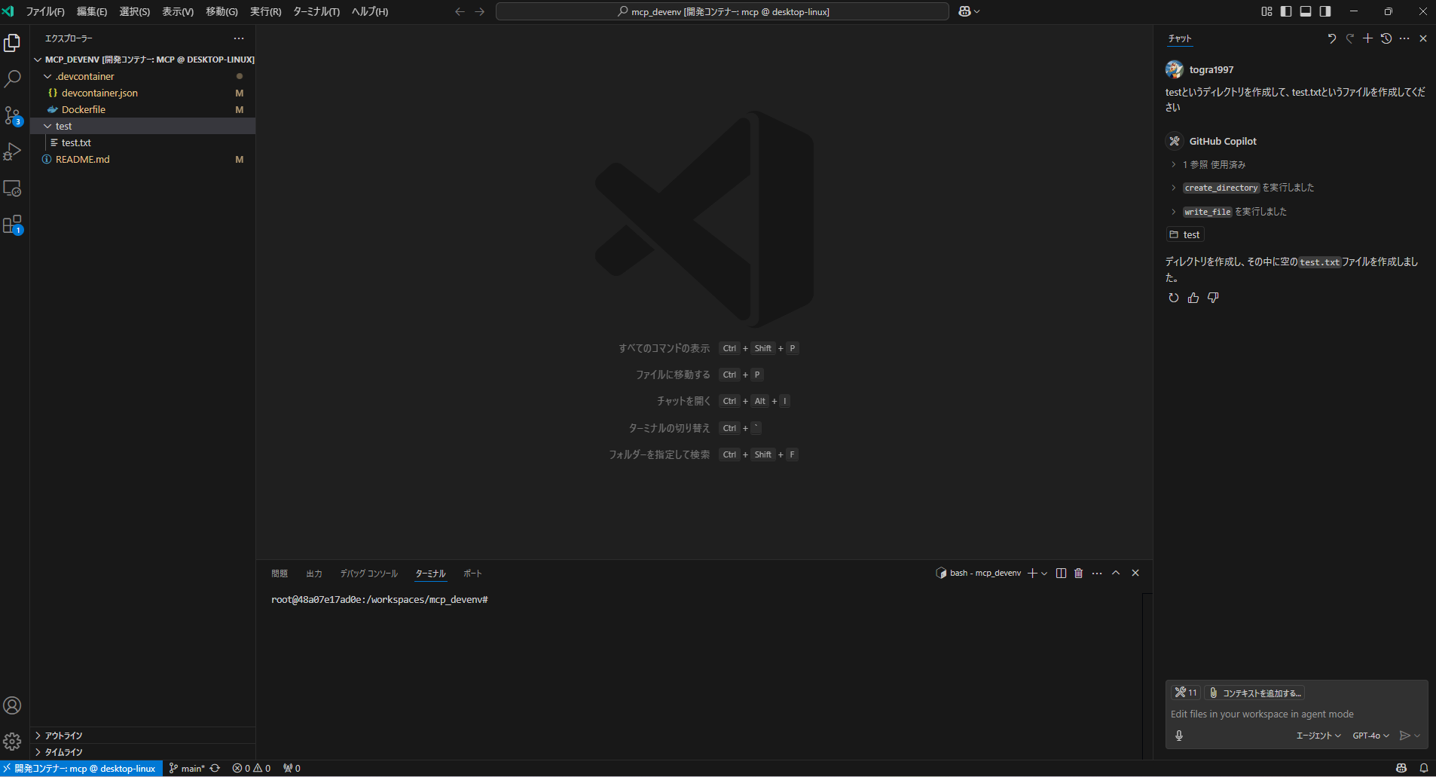Open the Accounts menu icon
The height and width of the screenshot is (777, 1436).
tap(12, 705)
